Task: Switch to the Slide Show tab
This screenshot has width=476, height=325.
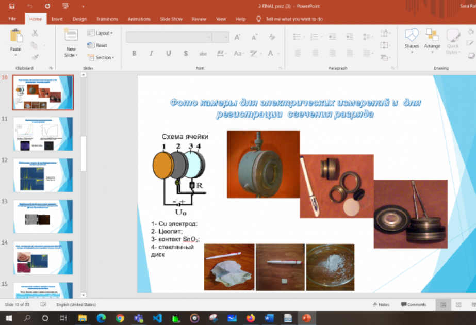Action: [x=171, y=19]
